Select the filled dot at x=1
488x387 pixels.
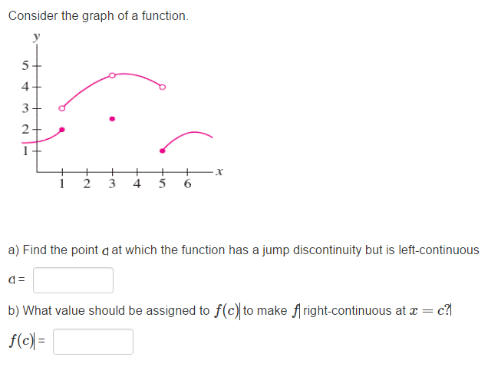pyautogui.click(x=62, y=130)
